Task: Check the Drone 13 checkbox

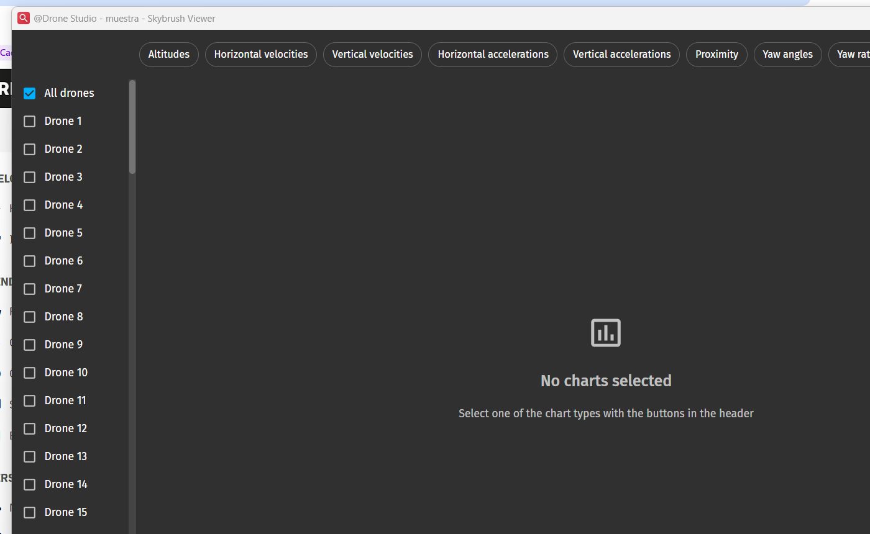Action: click(x=29, y=456)
